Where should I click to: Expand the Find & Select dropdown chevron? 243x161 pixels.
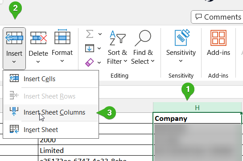(x=152, y=61)
